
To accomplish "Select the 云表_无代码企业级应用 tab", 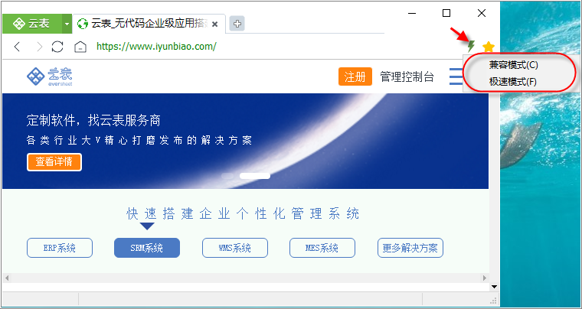I will (x=149, y=24).
